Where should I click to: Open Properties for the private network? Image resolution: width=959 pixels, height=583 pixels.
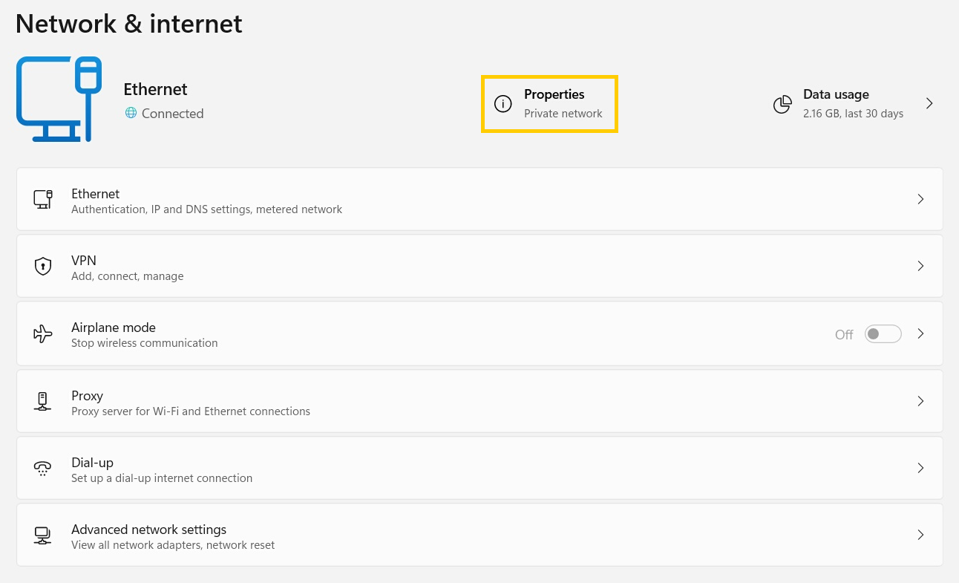[554, 104]
